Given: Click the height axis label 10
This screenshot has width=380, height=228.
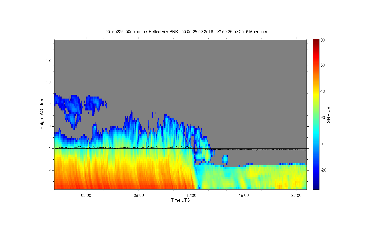Looking at the screenshot, I should point(49,82).
